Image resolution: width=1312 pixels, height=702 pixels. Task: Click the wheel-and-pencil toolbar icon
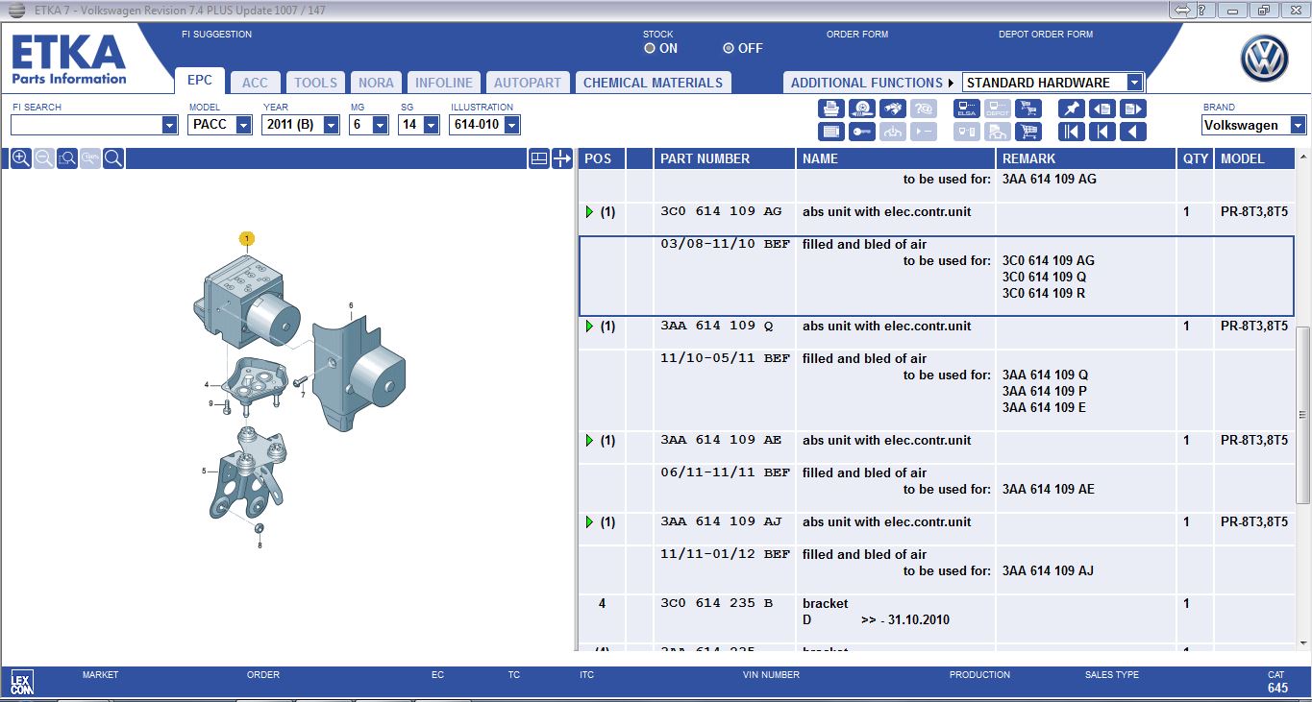point(862,109)
